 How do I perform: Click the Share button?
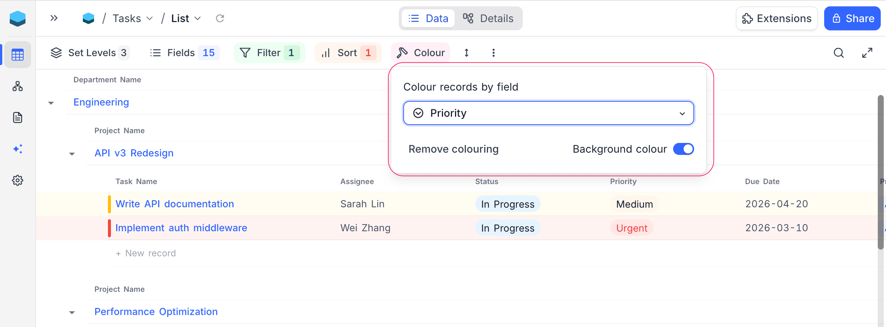(x=852, y=18)
